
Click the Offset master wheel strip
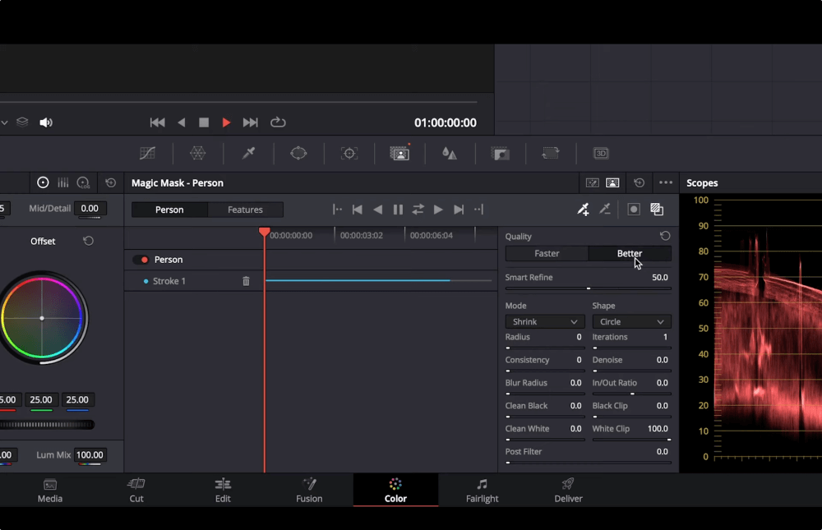tap(47, 425)
